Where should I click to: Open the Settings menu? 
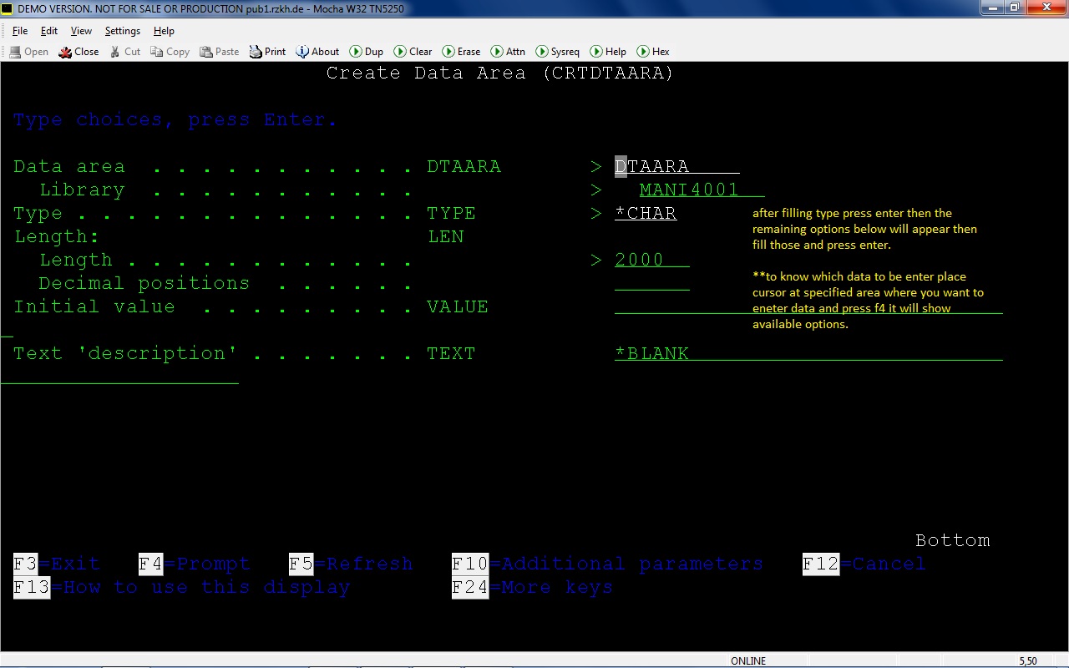tap(122, 30)
